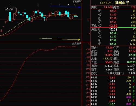This screenshot has width=136, height=106.
Task: Select sell-2 price 12.61
Action: 113,22
